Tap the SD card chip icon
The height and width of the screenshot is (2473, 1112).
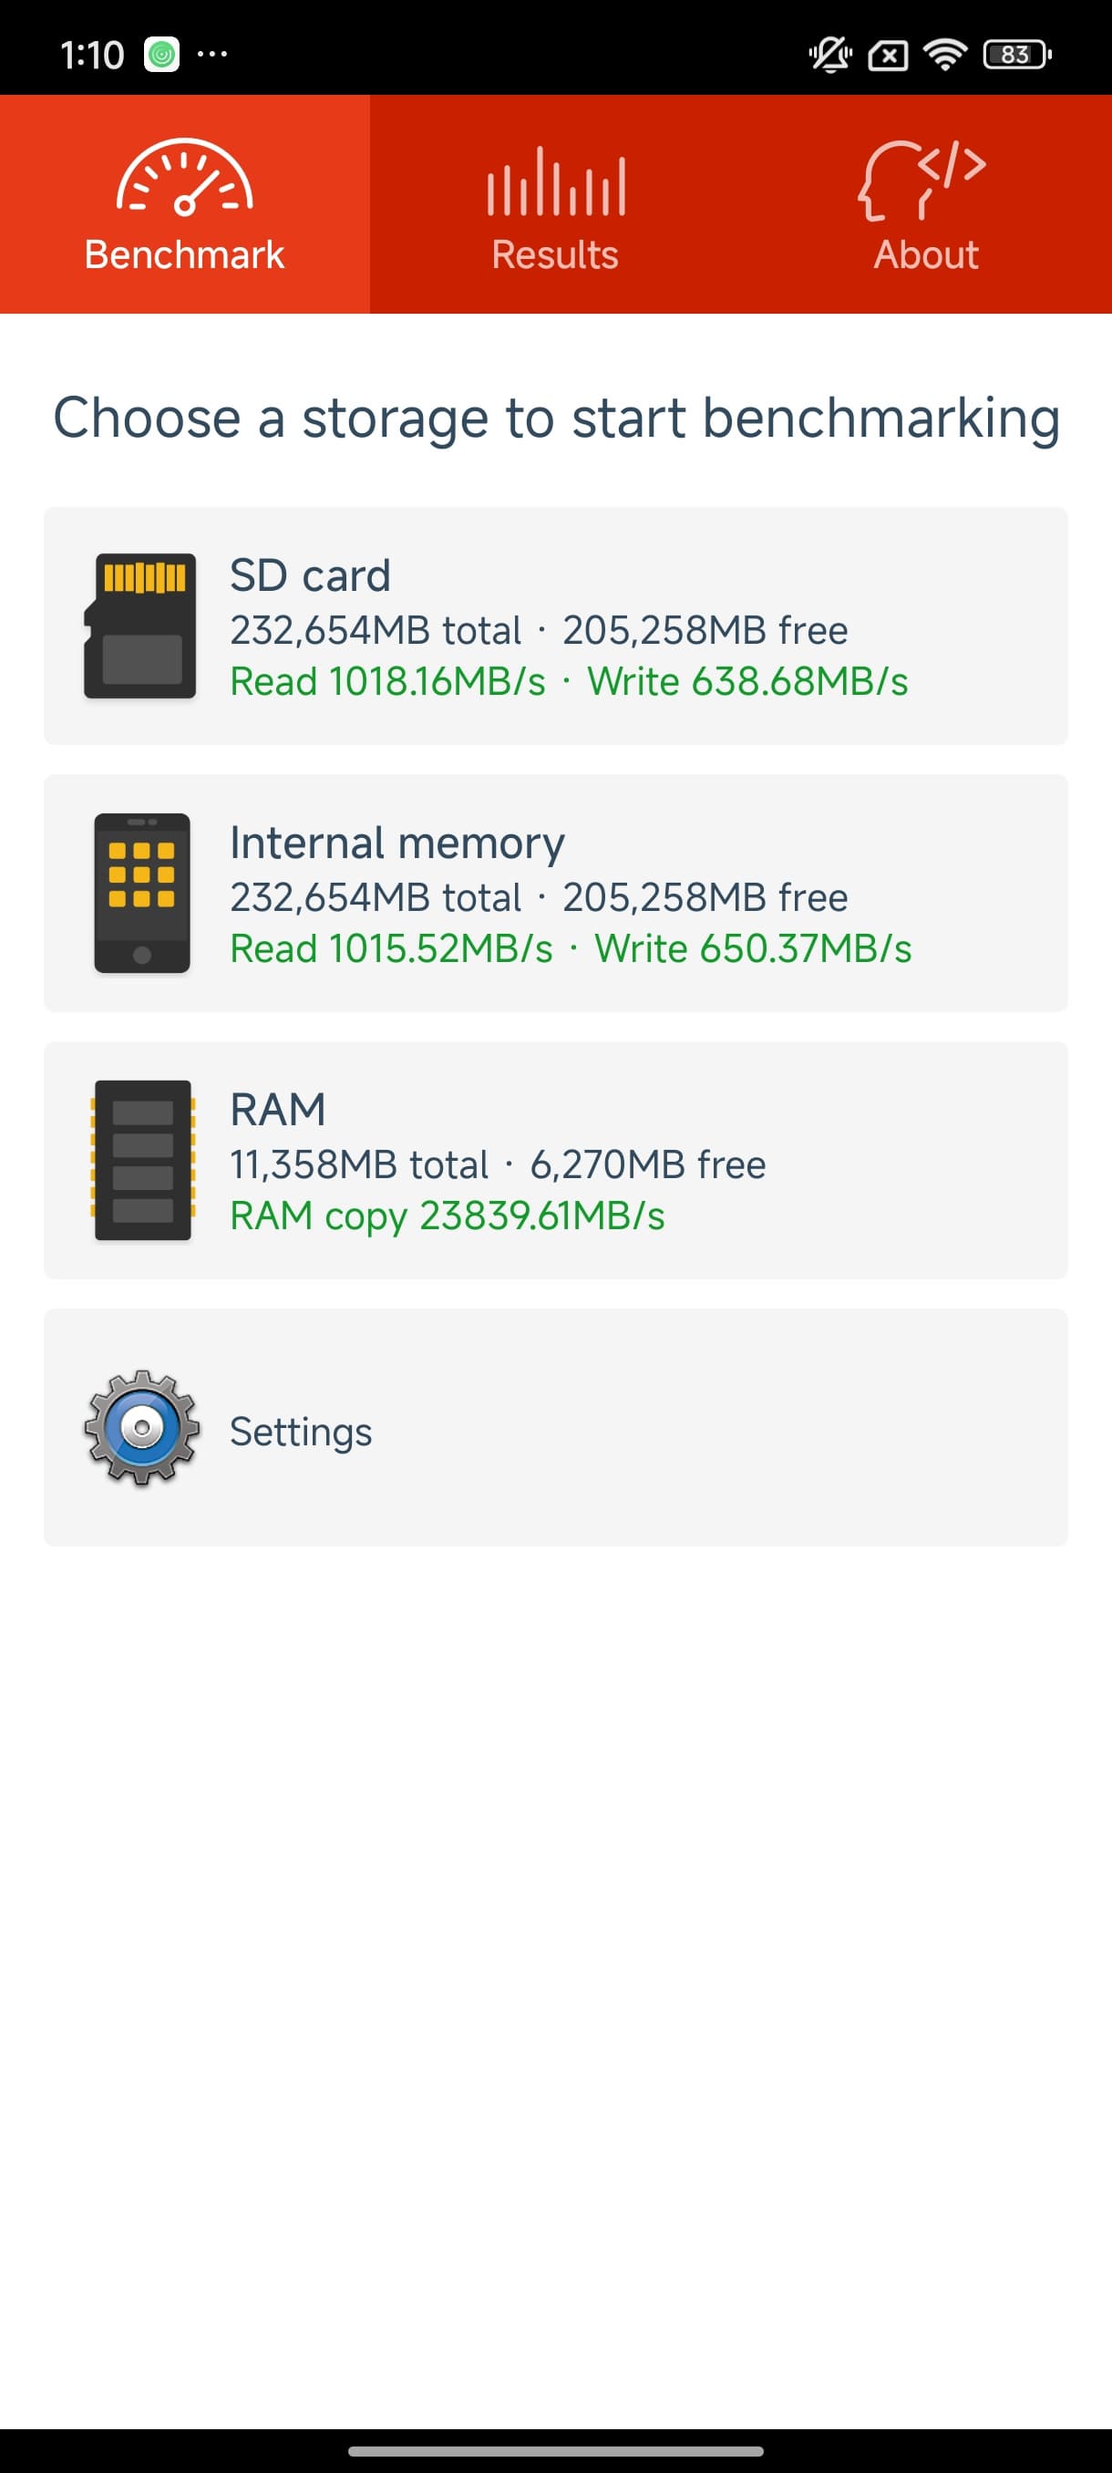click(x=141, y=626)
